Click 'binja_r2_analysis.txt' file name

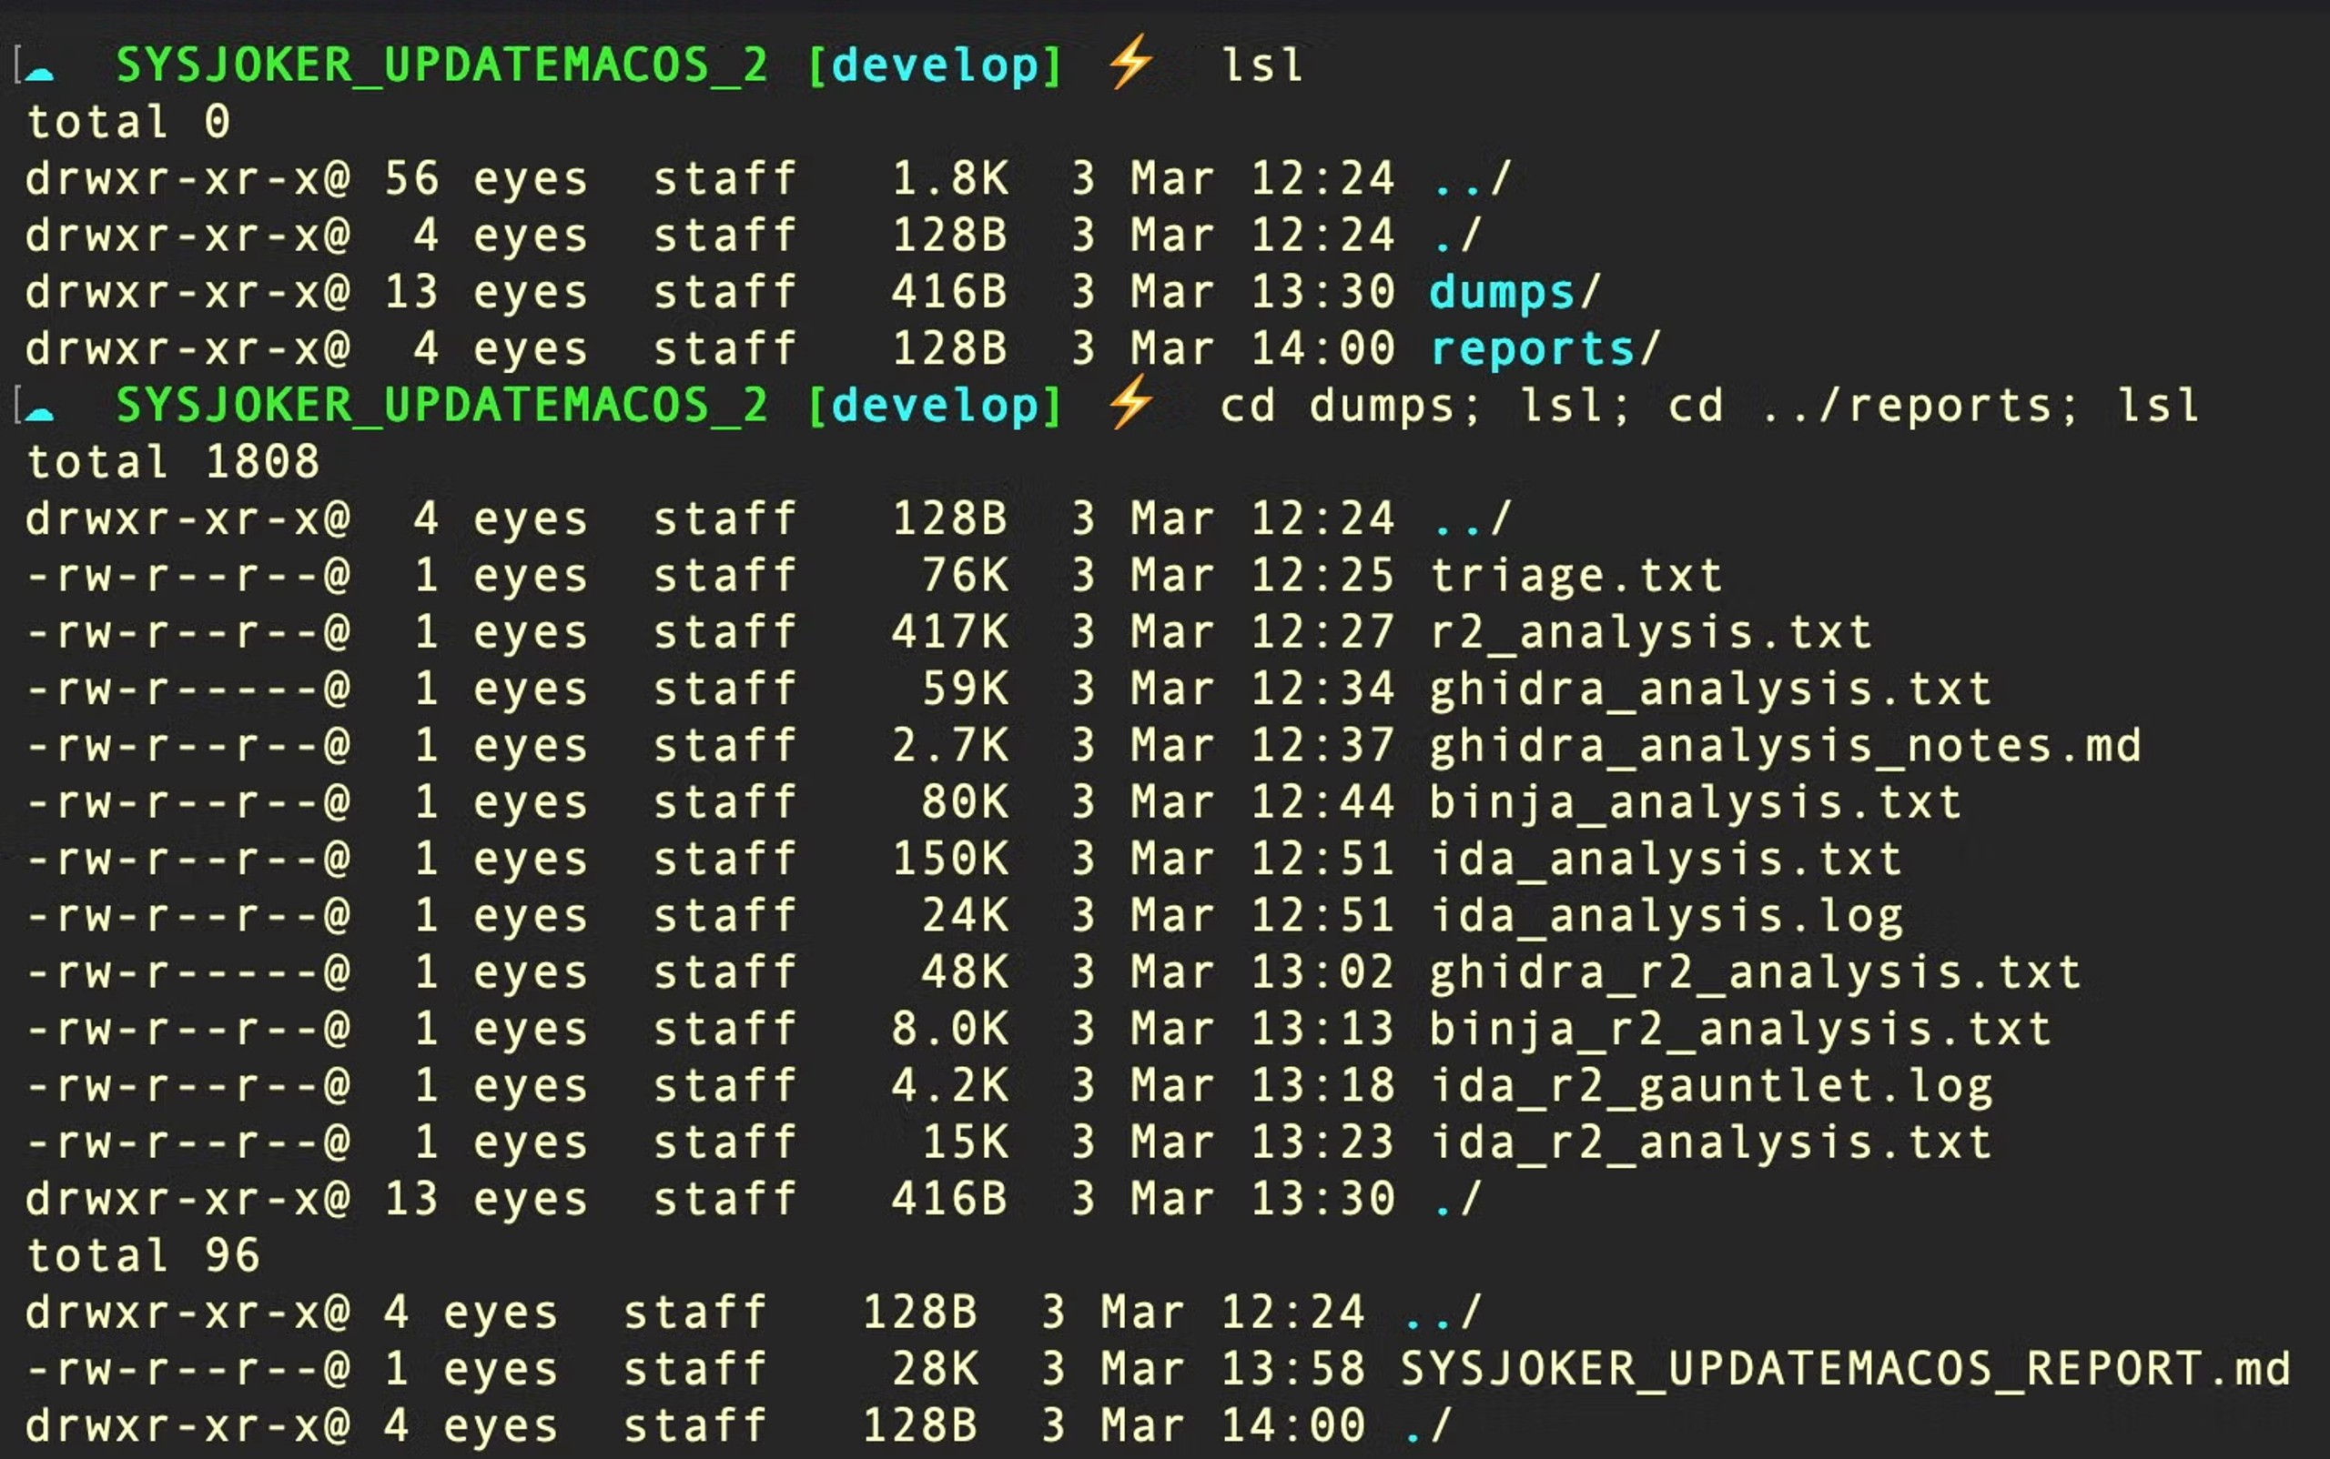[x=1740, y=1030]
